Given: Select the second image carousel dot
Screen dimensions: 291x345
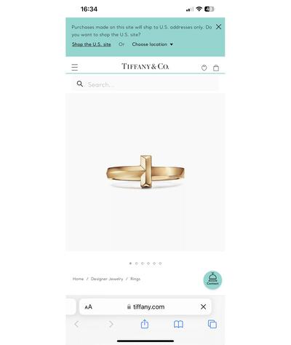Looking at the screenshot, I should click(x=136, y=263).
